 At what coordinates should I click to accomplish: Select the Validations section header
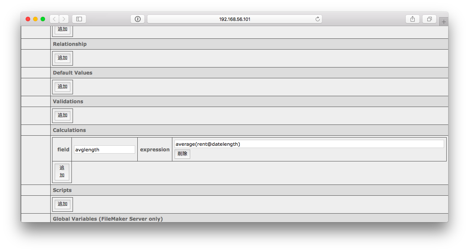click(x=249, y=101)
